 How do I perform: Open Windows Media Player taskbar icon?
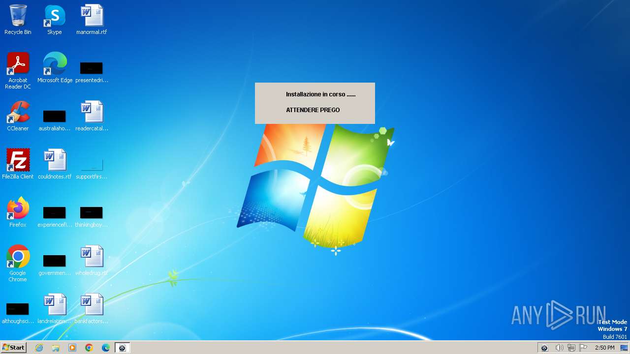[72, 348]
